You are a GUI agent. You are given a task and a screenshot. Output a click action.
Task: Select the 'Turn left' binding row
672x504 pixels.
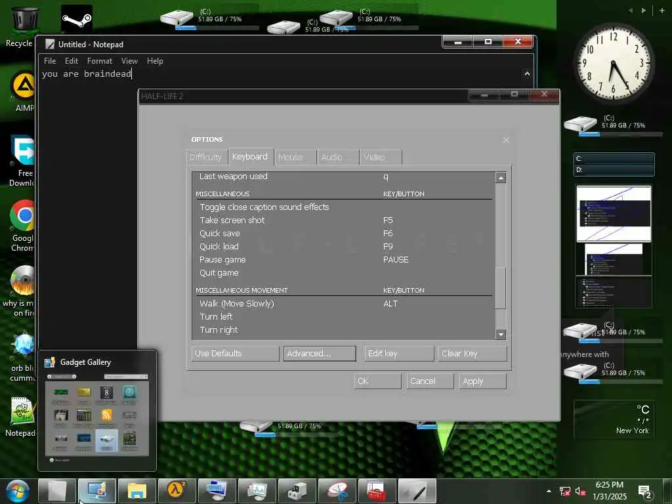pos(343,317)
